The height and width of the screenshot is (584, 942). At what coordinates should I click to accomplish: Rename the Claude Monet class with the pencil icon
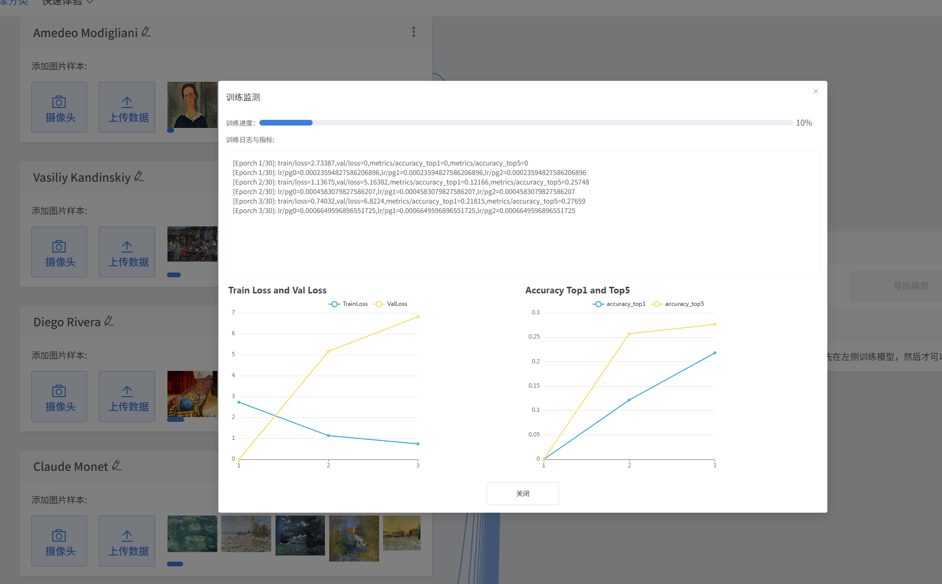(x=117, y=466)
